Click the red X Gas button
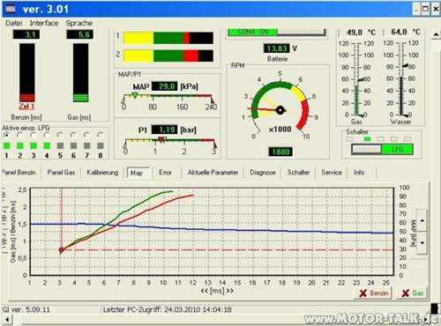 click(412, 293)
